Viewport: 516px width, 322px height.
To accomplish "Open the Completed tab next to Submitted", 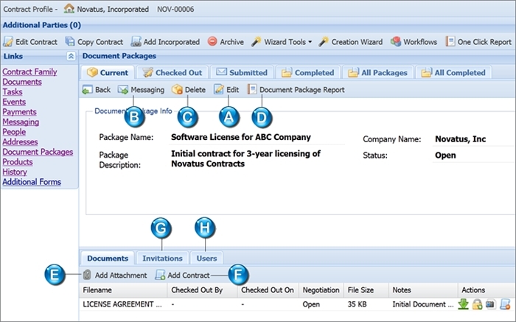I will [x=307, y=72].
